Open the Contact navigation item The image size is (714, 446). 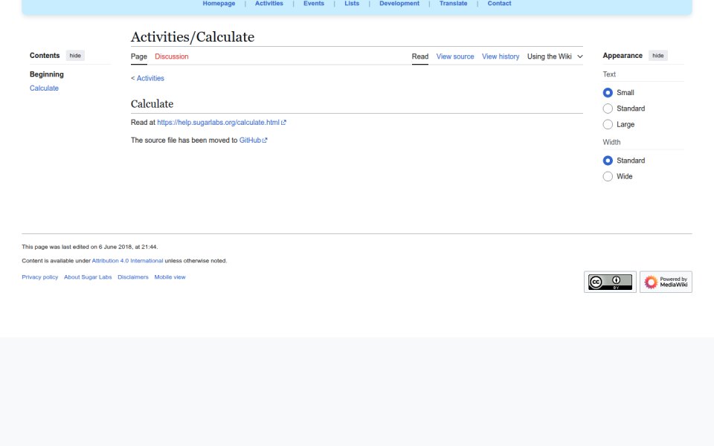coord(499,3)
